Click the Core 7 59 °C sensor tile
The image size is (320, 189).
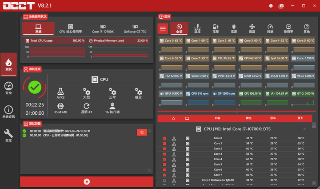(197, 58)
